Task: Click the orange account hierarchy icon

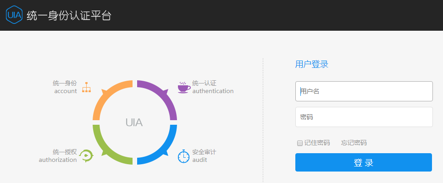Action: (x=87, y=87)
